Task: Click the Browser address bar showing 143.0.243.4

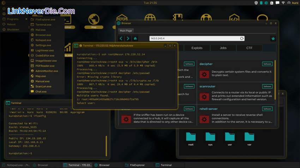Action: (194, 38)
